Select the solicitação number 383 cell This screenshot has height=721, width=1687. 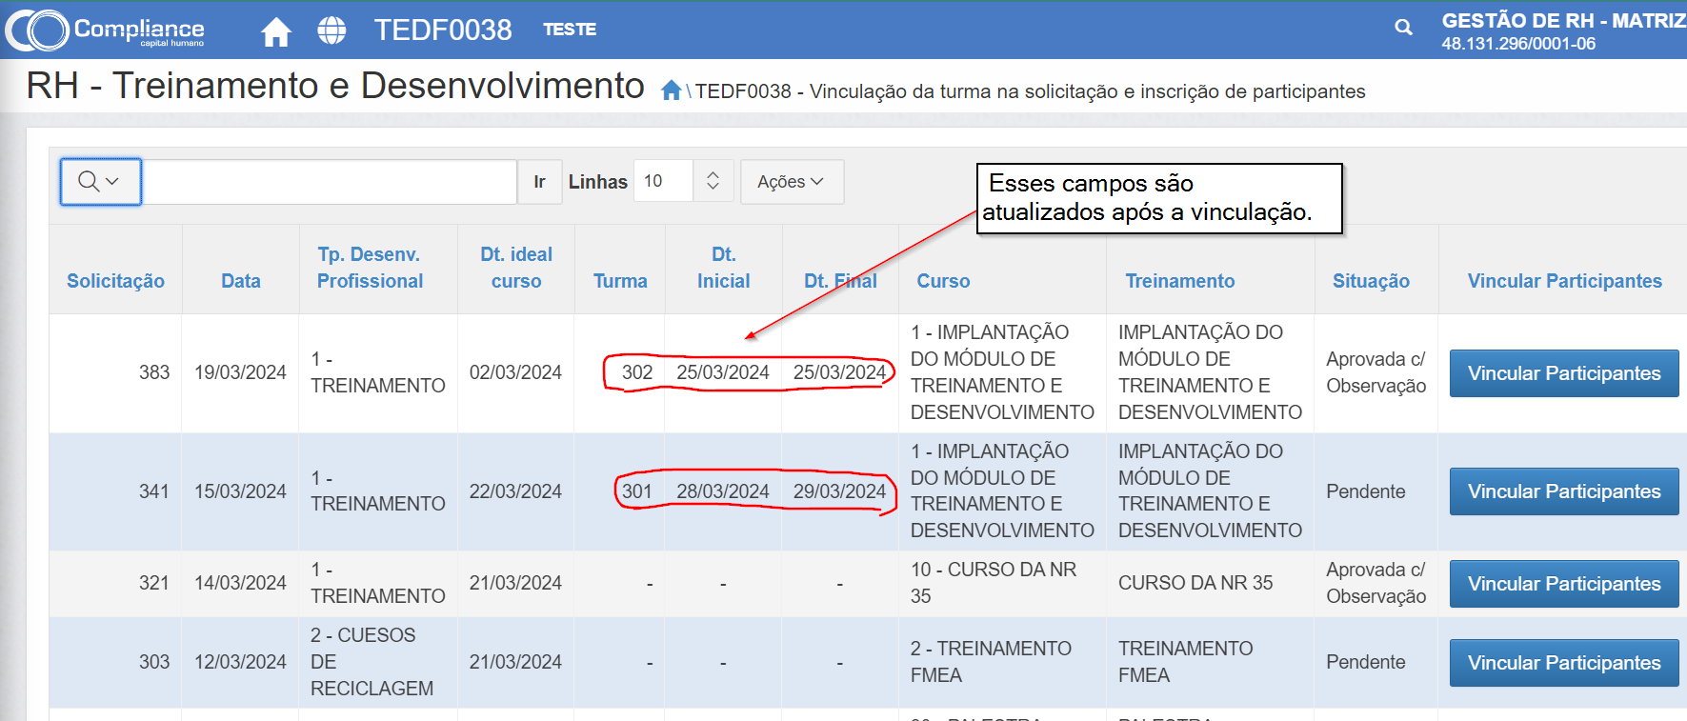[x=154, y=372]
